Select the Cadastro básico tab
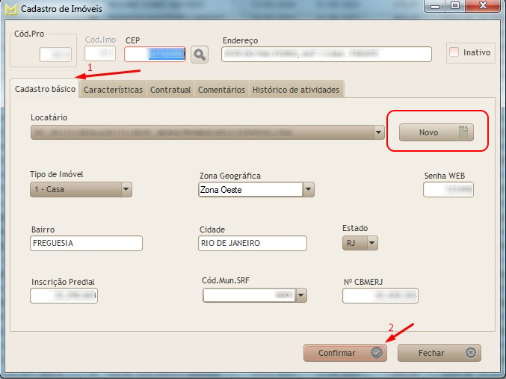Image resolution: width=506 pixels, height=379 pixels. click(x=45, y=89)
